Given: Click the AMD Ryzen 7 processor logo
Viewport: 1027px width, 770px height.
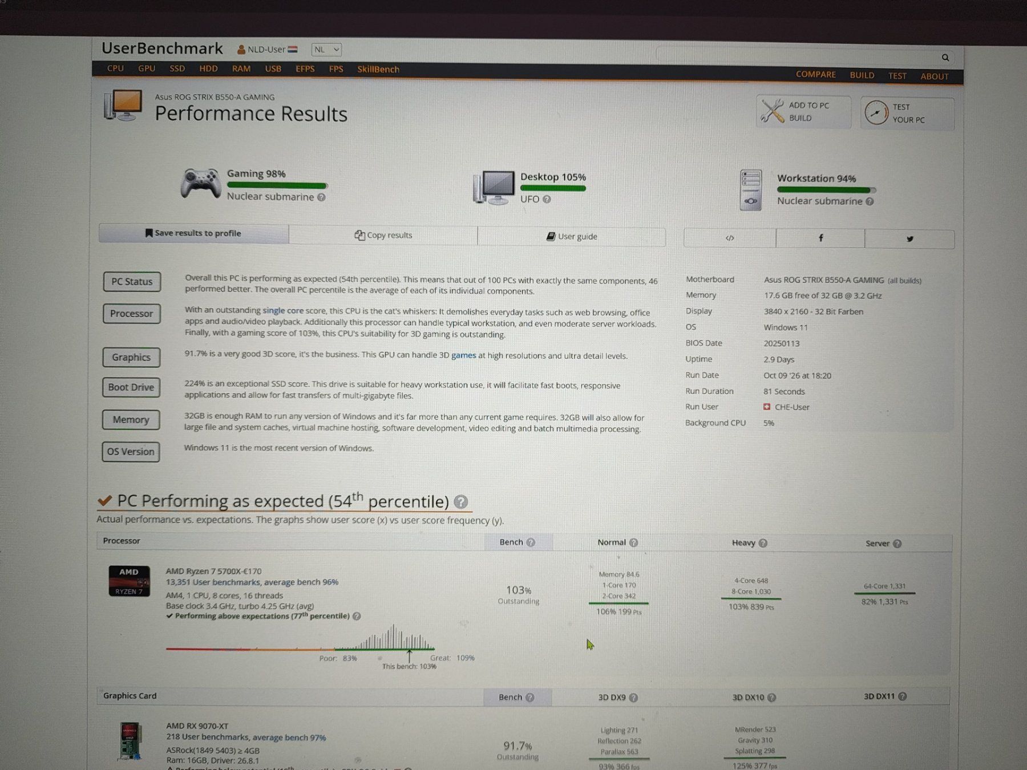Looking at the screenshot, I should click(x=129, y=581).
